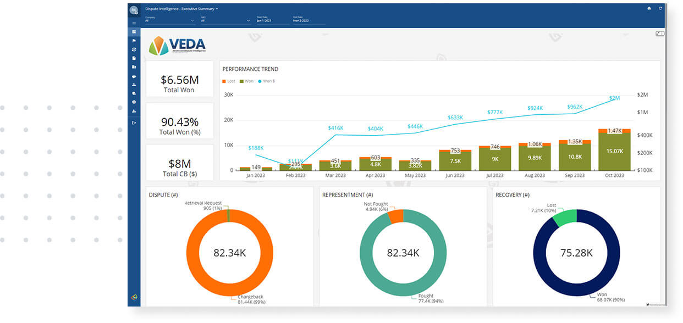Open the flag icon in sidebar

[x=134, y=41]
